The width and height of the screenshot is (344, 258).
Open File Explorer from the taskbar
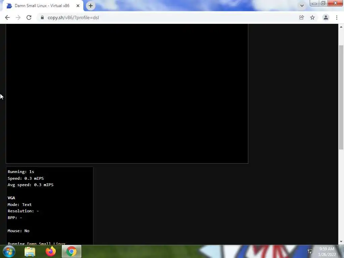click(30, 251)
